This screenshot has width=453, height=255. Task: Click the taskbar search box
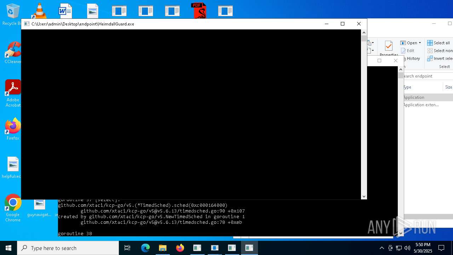[x=68, y=248]
